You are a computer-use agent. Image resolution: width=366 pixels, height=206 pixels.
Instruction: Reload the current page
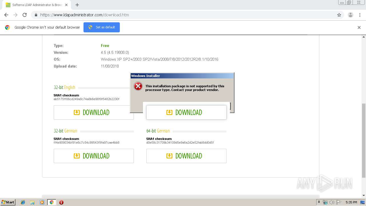25,15
